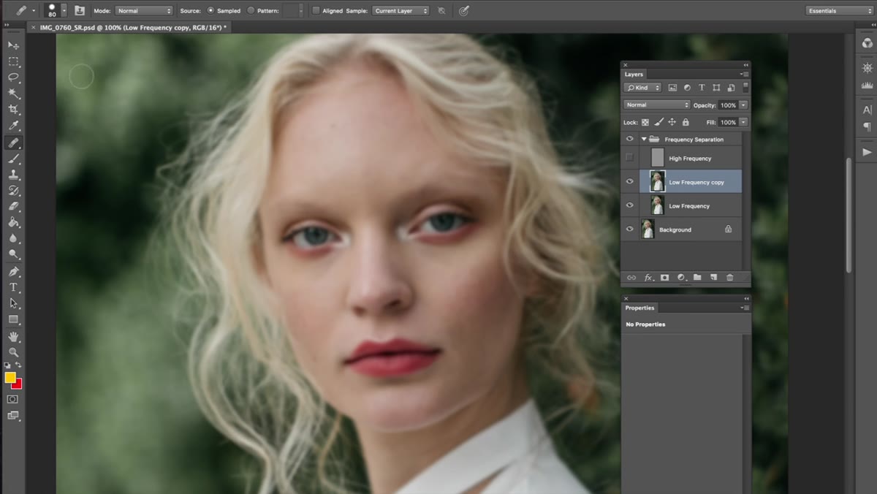Image resolution: width=877 pixels, height=494 pixels.
Task: Collapse the Frequency Separation group
Action: pos(644,139)
